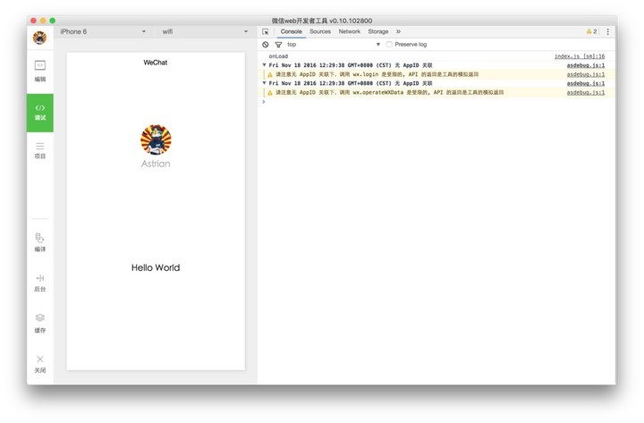The height and width of the screenshot is (423, 644).
Task: Open asdebug.js:1 link on second group header
Action: coord(586,83)
